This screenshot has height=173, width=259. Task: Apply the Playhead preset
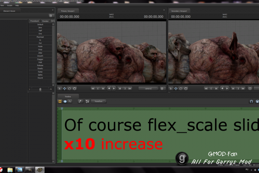40,37
